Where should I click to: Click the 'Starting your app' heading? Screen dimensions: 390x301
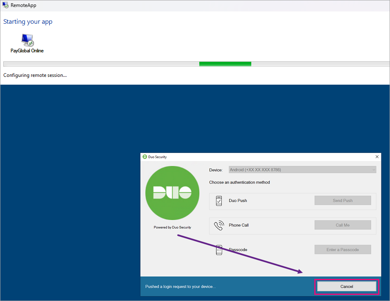[x=28, y=22]
